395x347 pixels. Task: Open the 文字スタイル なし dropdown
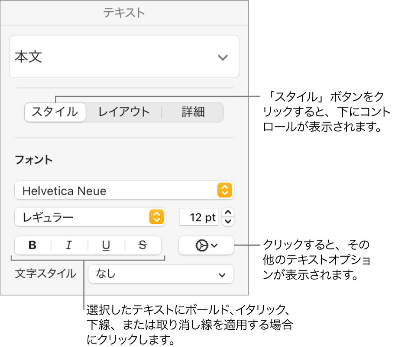click(x=161, y=274)
